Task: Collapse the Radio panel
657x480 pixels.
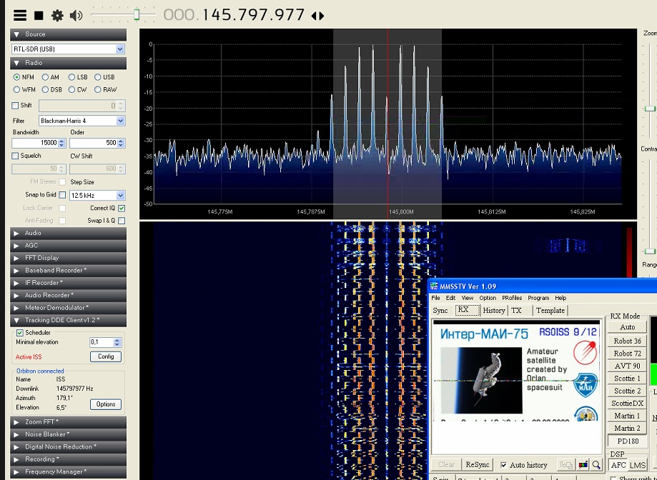Action: point(69,63)
